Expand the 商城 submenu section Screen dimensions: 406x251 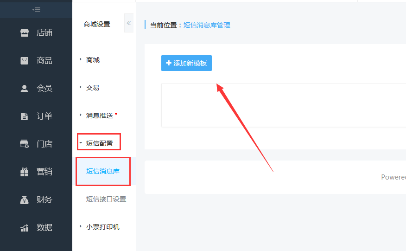tap(92, 60)
